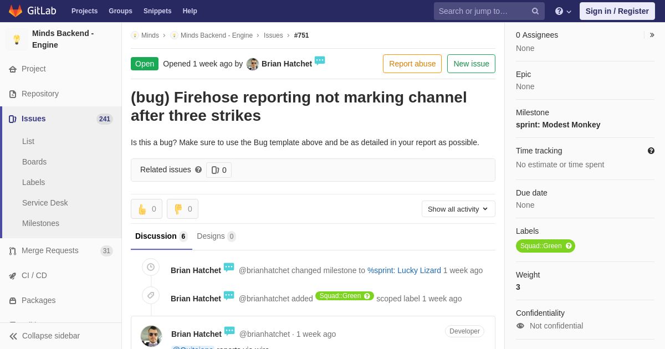Open the Service Desk sidebar link
The width and height of the screenshot is (665, 349).
click(x=45, y=203)
